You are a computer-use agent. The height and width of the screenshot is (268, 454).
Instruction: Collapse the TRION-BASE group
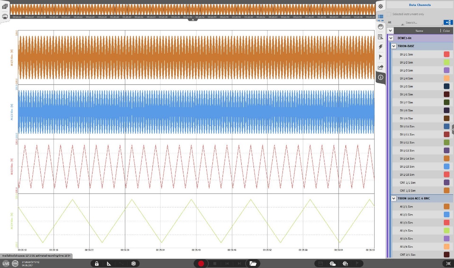click(394, 46)
